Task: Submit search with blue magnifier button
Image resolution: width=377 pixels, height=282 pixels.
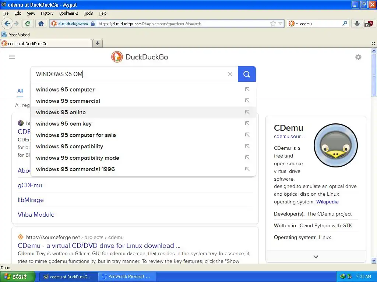Action: click(x=247, y=74)
